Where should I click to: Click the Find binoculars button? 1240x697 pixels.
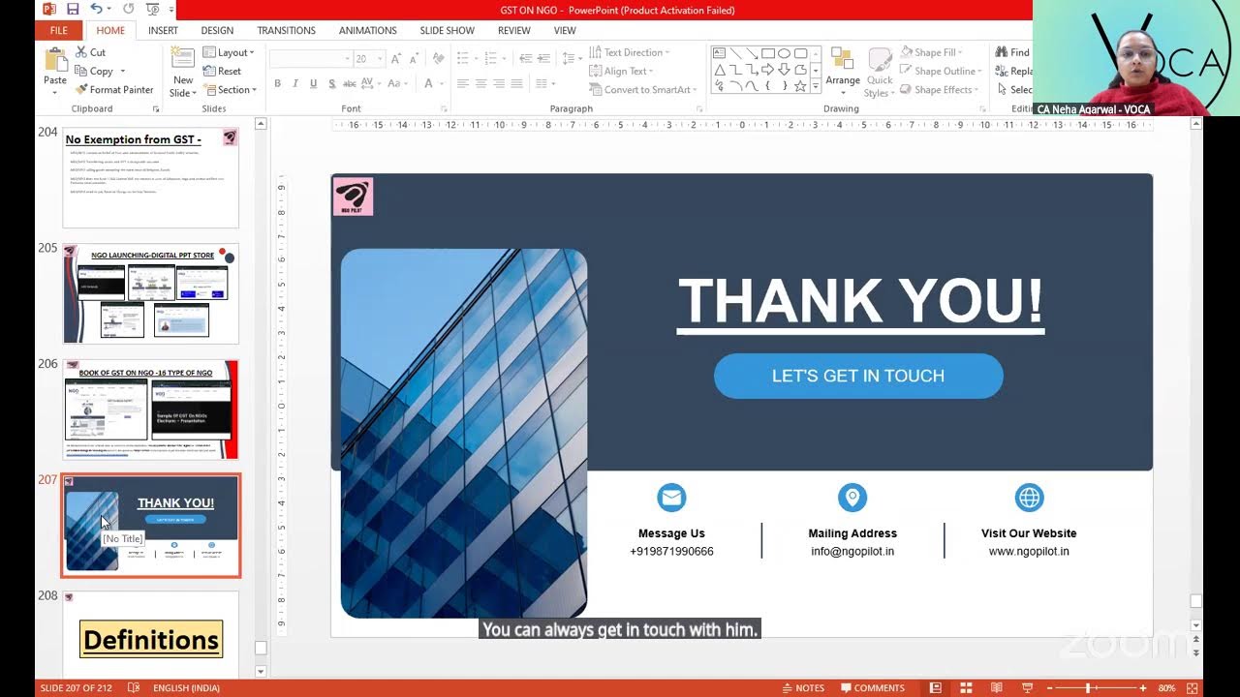click(x=1012, y=52)
